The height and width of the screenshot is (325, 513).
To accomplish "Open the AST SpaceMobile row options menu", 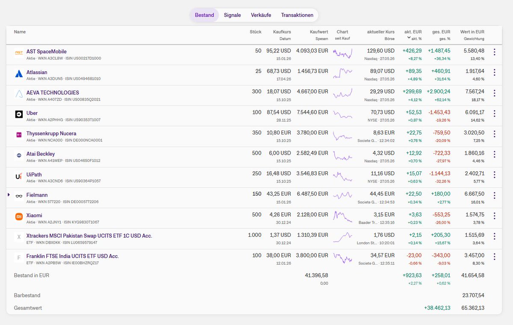I will (x=494, y=52).
